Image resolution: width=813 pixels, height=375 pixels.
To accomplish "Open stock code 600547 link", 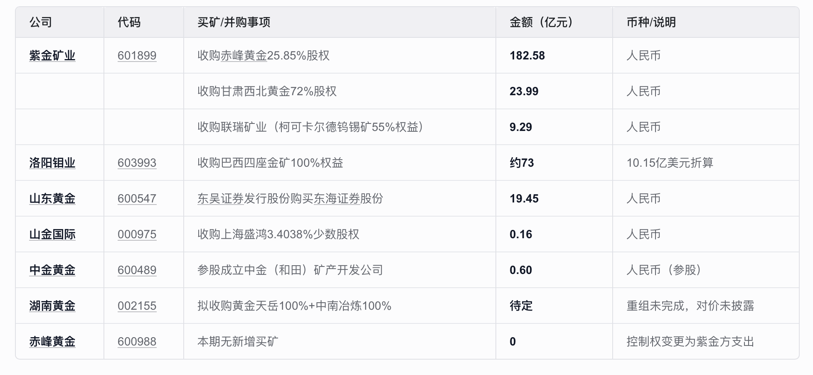I will click(x=137, y=199).
